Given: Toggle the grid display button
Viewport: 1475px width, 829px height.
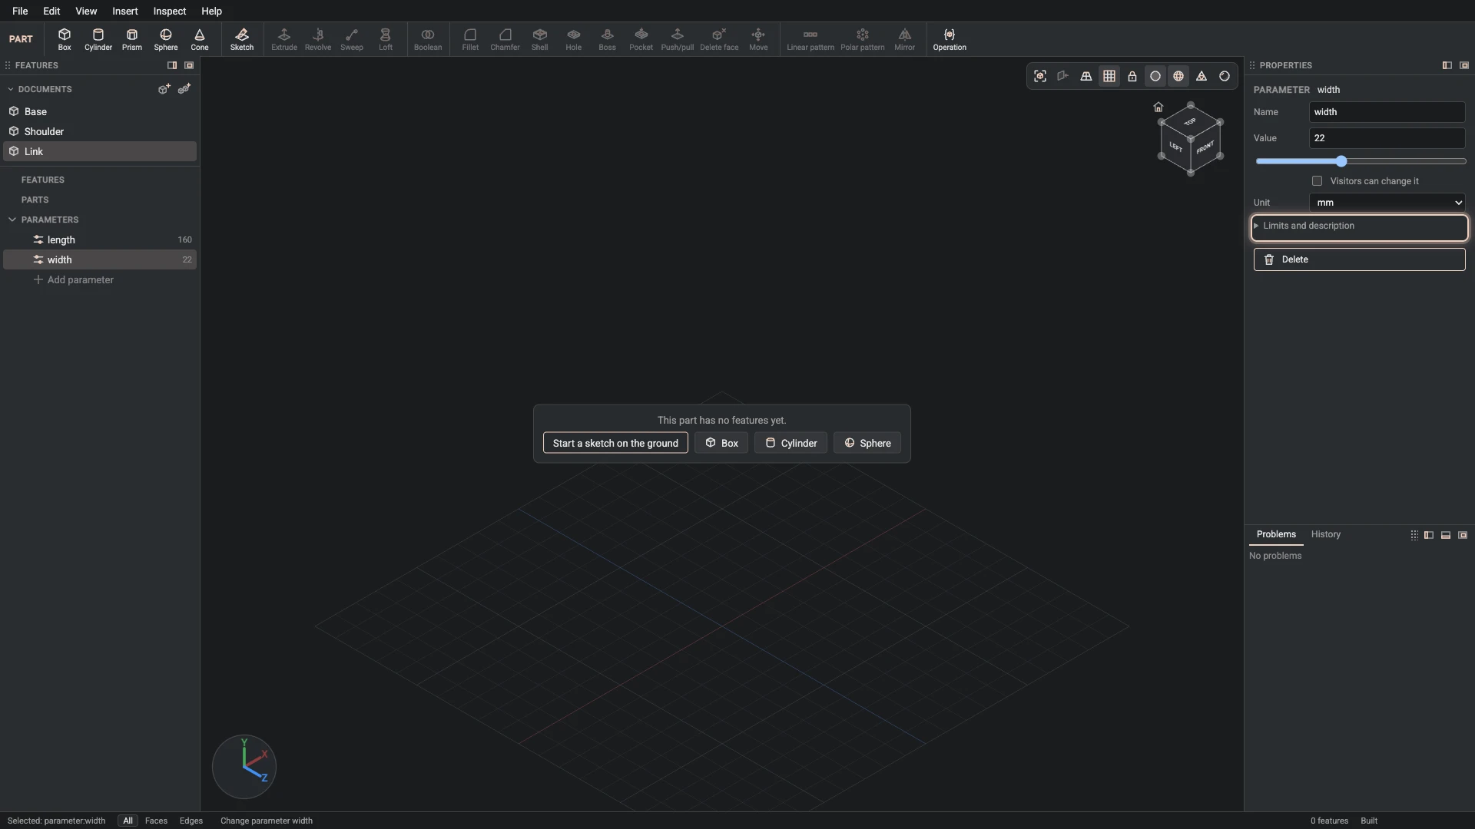Looking at the screenshot, I should [1109, 76].
